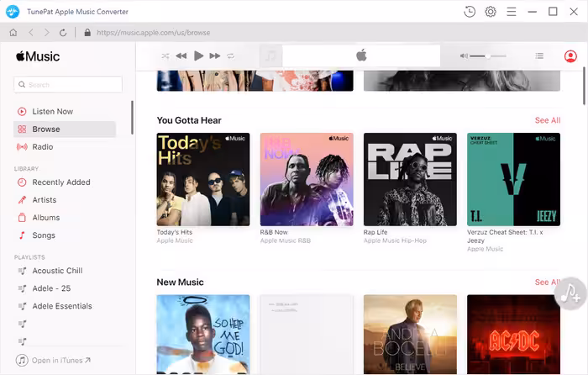
Task: Click See All for New Music
Action: 547,283
